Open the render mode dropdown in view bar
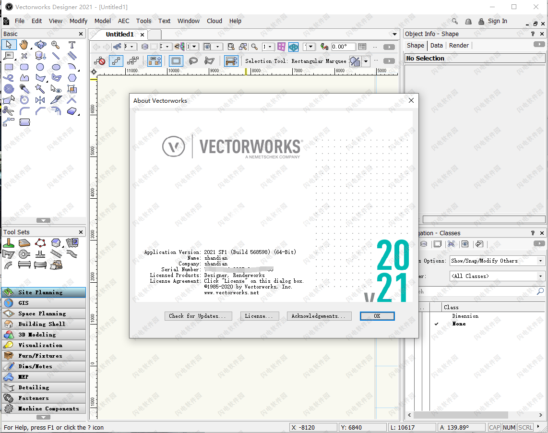 (x=213, y=47)
